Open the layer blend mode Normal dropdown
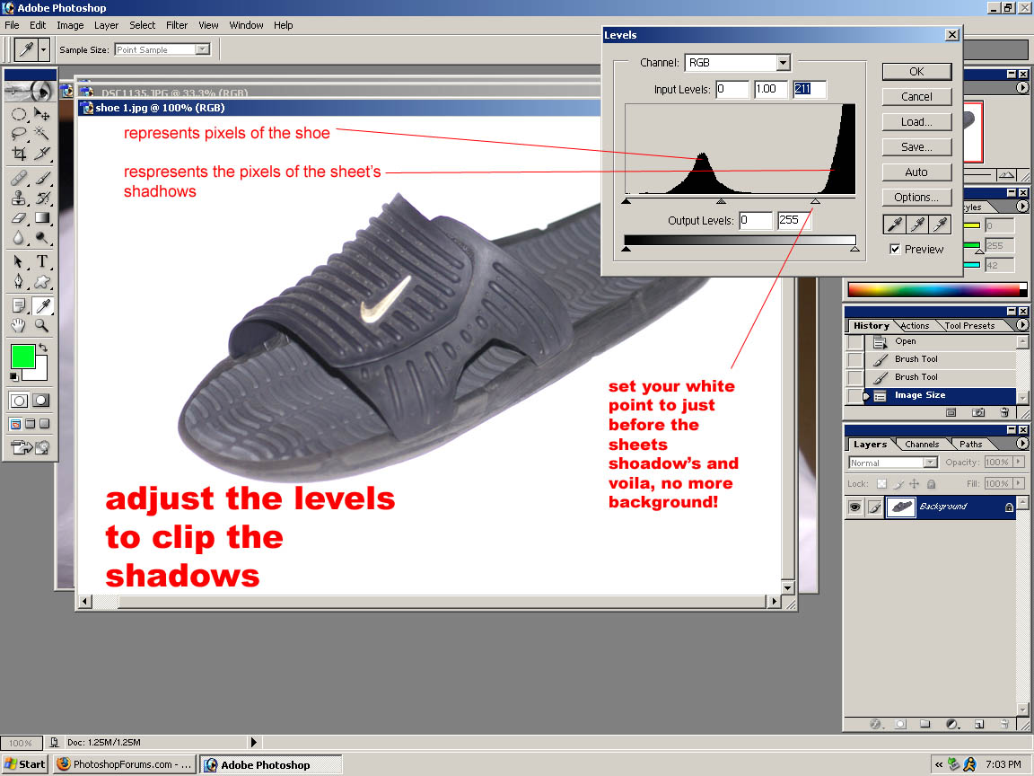The image size is (1034, 776). pyautogui.click(x=929, y=463)
